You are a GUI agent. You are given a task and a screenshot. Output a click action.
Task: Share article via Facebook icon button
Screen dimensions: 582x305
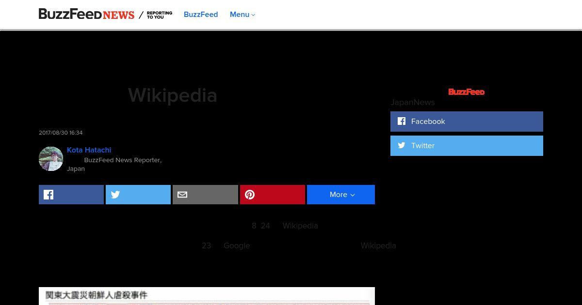[71, 195]
